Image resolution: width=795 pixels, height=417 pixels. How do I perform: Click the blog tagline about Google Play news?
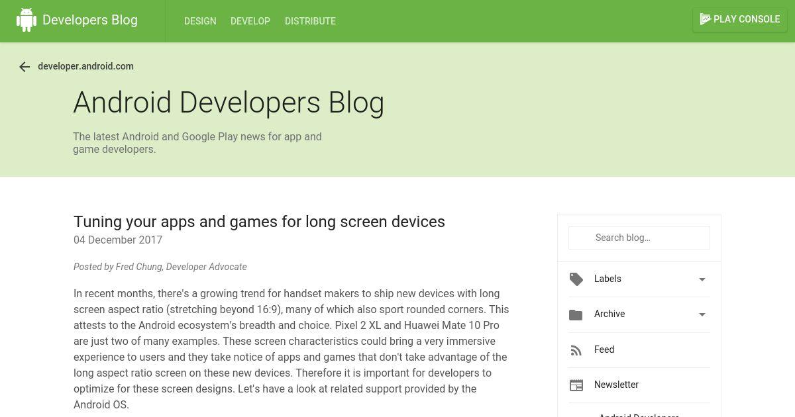click(x=197, y=143)
